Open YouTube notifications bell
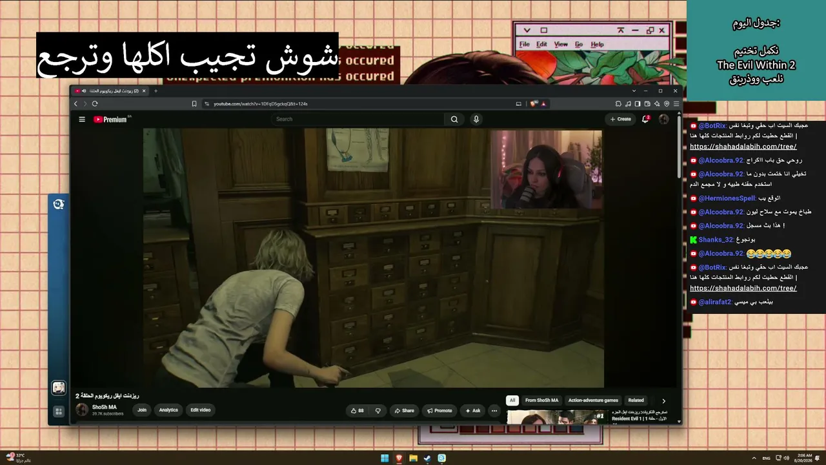This screenshot has height=465, width=826. [x=645, y=119]
